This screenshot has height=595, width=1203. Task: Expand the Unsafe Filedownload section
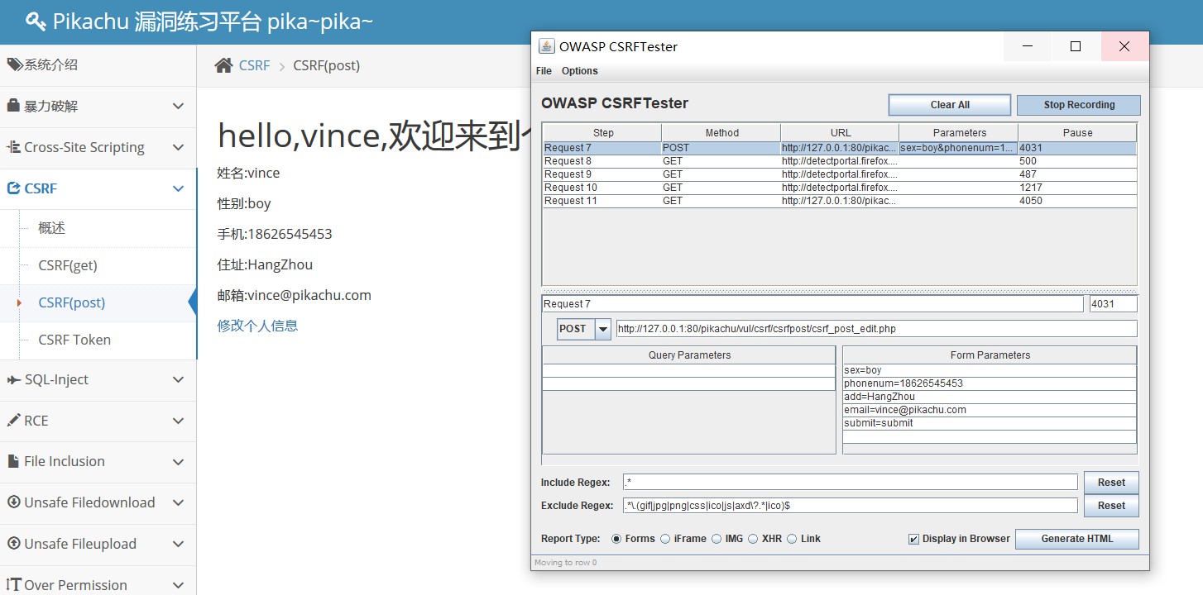click(178, 503)
